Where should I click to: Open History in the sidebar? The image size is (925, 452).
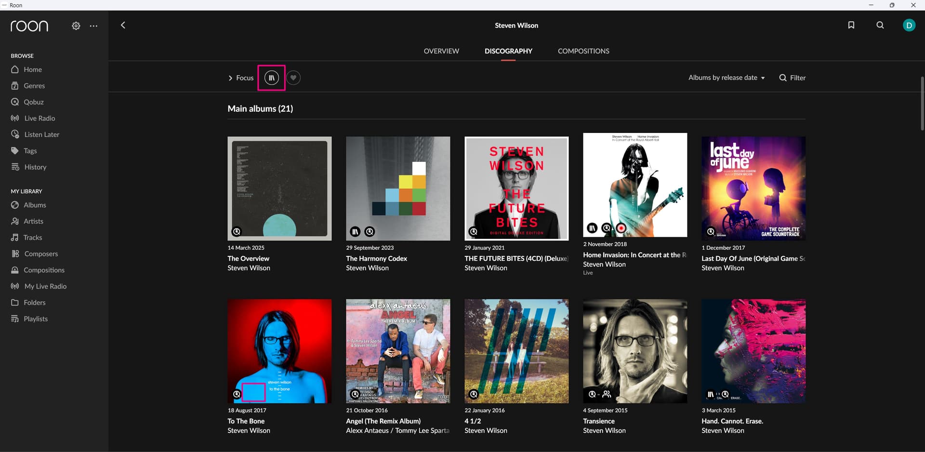pos(35,167)
